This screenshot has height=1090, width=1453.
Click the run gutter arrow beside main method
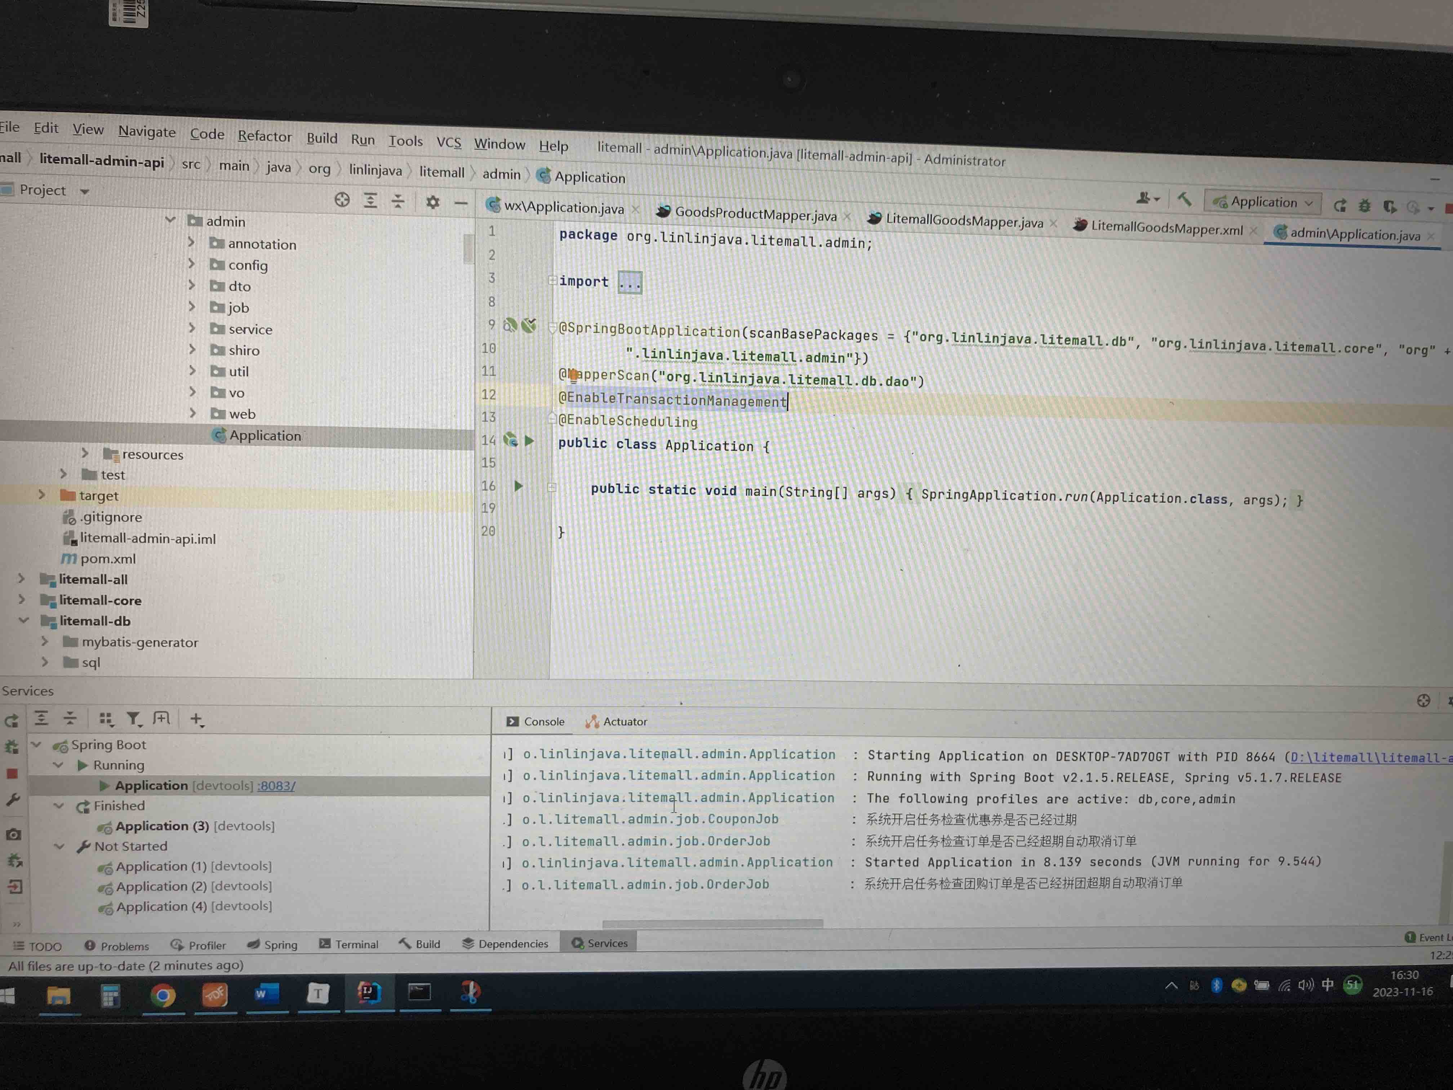click(x=518, y=486)
